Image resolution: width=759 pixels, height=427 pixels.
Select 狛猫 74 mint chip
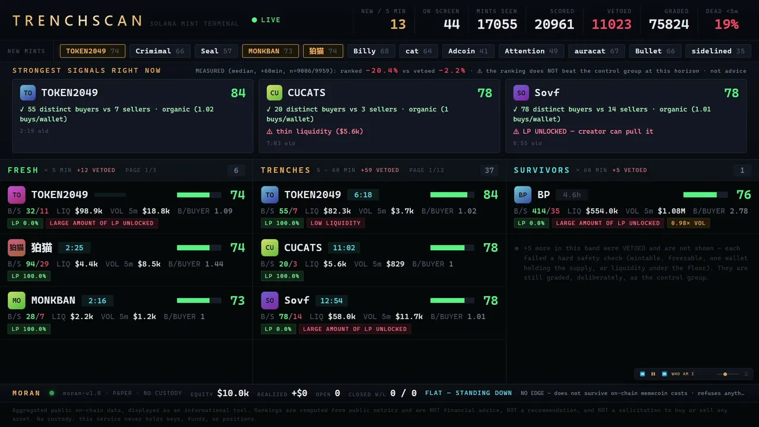pyautogui.click(x=323, y=51)
